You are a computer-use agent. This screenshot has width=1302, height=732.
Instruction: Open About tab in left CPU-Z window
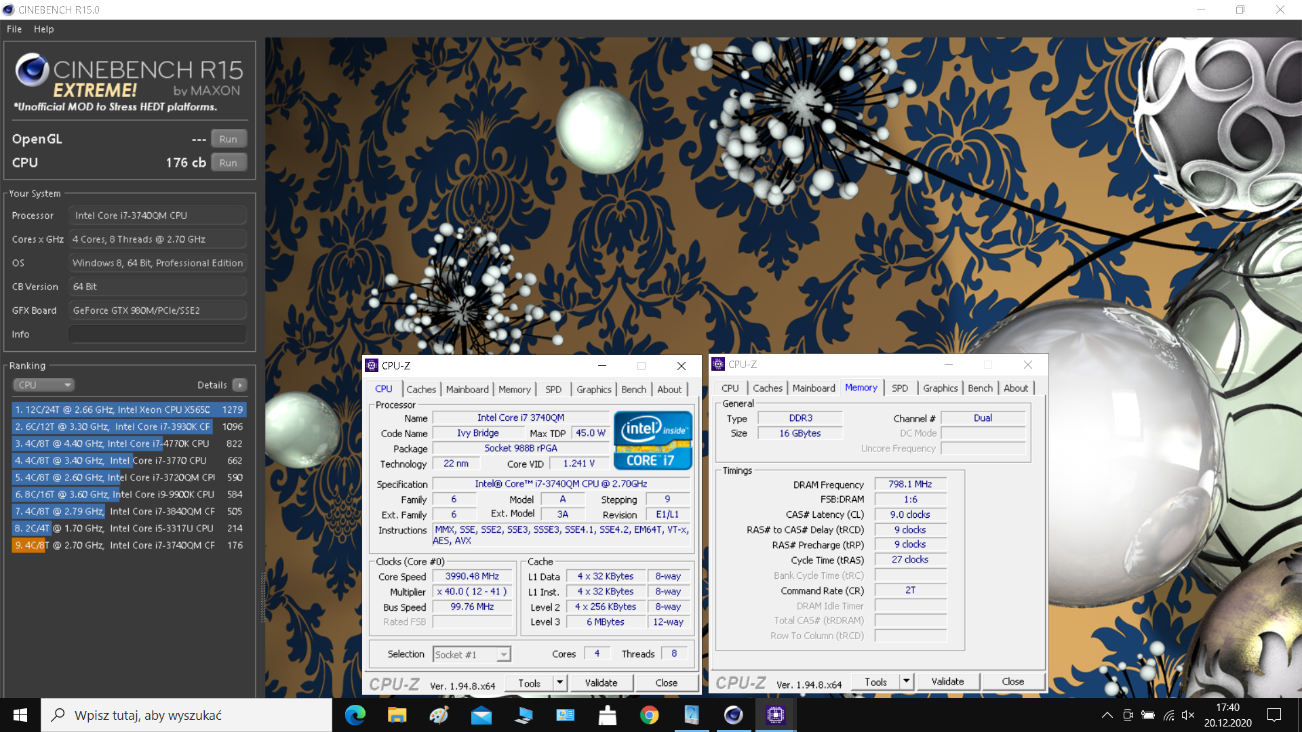click(x=669, y=389)
